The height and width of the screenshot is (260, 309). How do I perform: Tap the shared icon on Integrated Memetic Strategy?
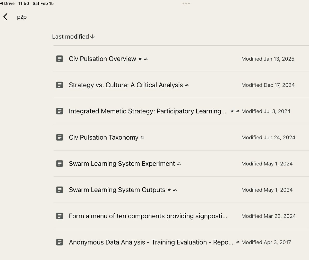238,111
